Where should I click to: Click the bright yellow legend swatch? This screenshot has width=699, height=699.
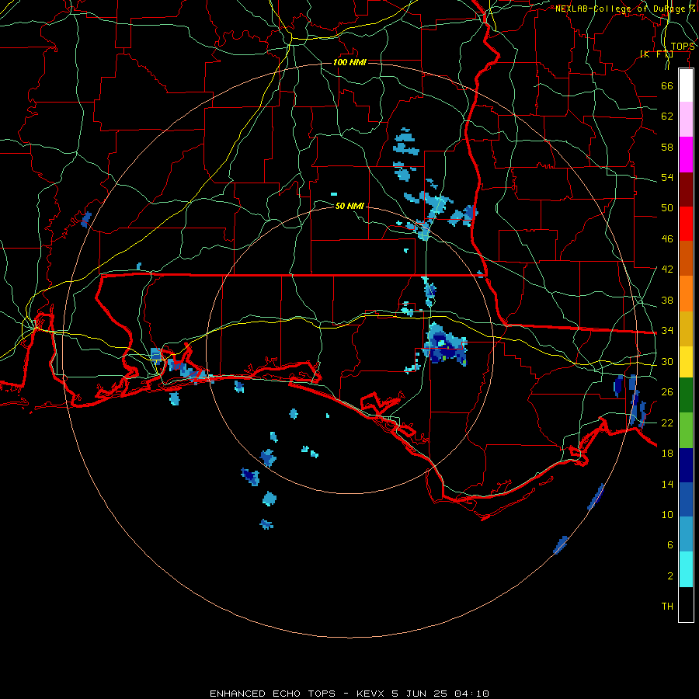click(686, 361)
